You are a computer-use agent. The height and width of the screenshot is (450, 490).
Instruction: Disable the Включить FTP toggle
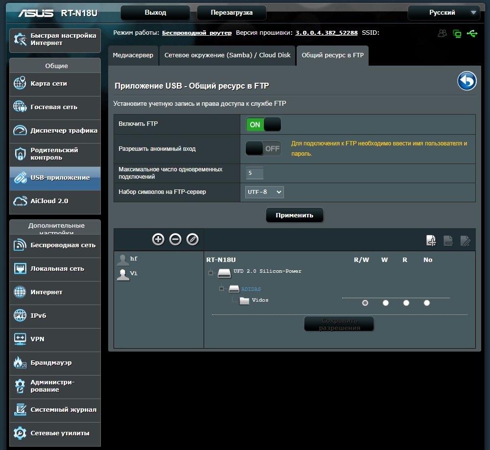tap(263, 124)
